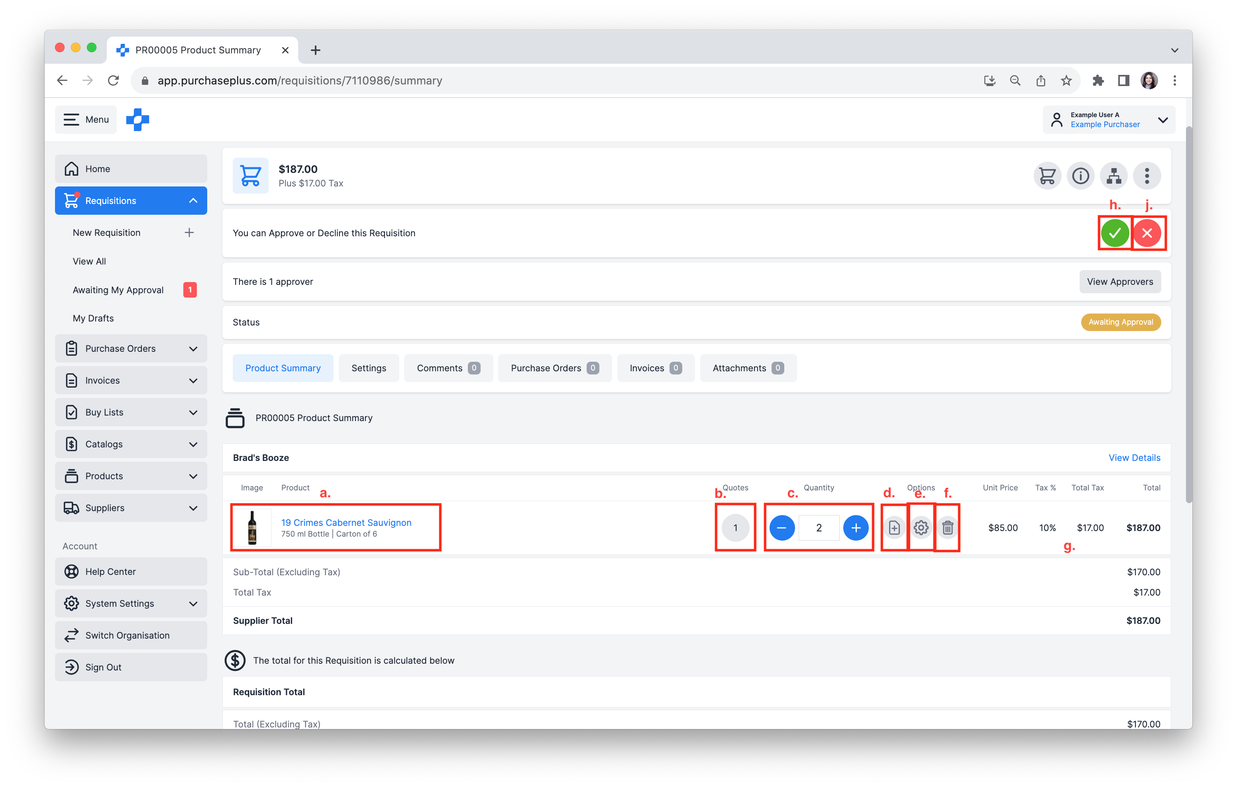Open the tab search chevron

1174,50
